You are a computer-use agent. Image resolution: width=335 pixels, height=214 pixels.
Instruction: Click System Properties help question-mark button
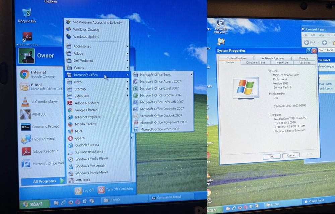(x=309, y=51)
